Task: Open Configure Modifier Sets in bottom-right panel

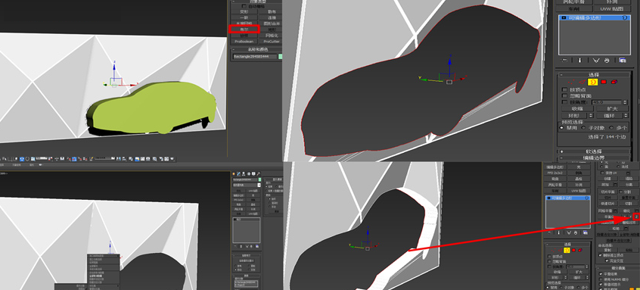Action: point(586,232)
